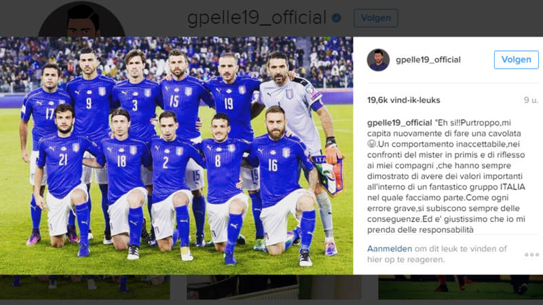Open the large dimmed profile picture at the top
Image resolution: width=543 pixels, height=305 pixels.
pos(81,20)
